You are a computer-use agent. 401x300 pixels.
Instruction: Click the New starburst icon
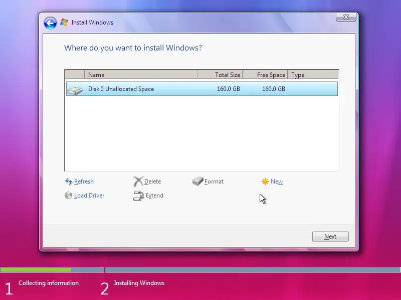click(x=265, y=181)
